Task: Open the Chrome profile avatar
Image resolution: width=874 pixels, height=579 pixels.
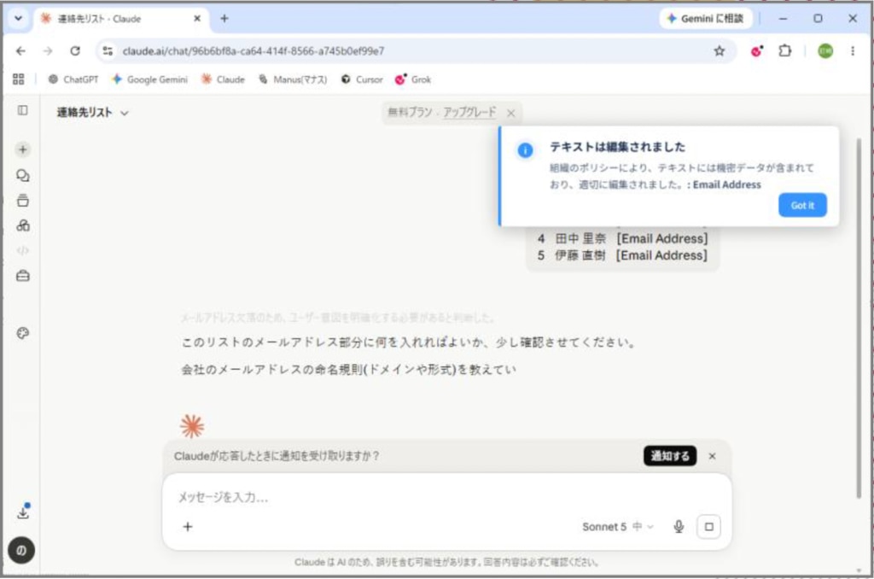Action: pos(825,50)
